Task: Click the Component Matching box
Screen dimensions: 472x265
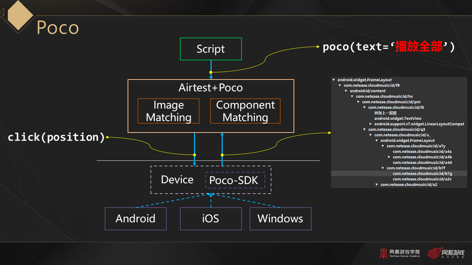Action: point(245,111)
